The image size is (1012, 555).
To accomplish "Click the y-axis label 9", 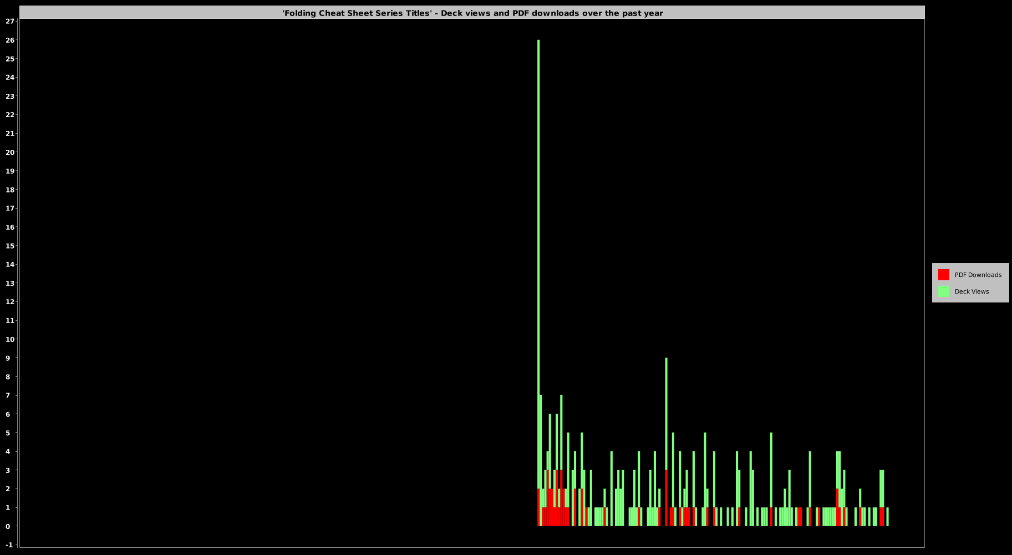I will tap(8, 358).
